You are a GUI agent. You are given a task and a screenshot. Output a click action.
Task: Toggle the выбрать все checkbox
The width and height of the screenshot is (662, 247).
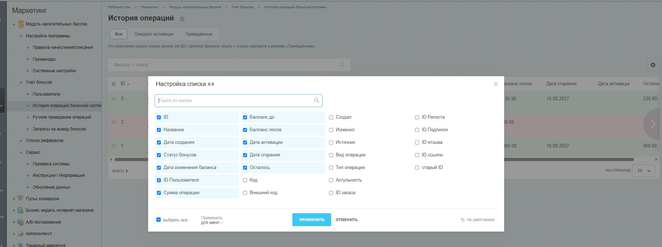[159, 220]
